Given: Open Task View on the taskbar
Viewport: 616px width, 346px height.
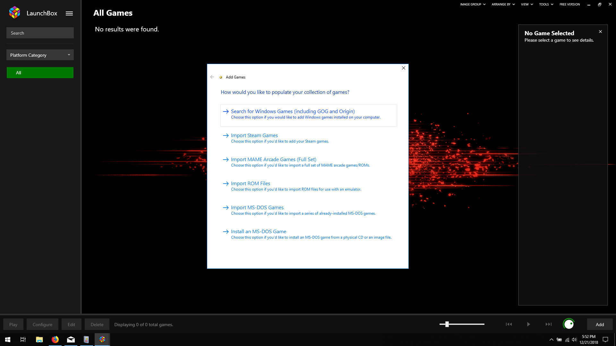Looking at the screenshot, I should [23, 340].
